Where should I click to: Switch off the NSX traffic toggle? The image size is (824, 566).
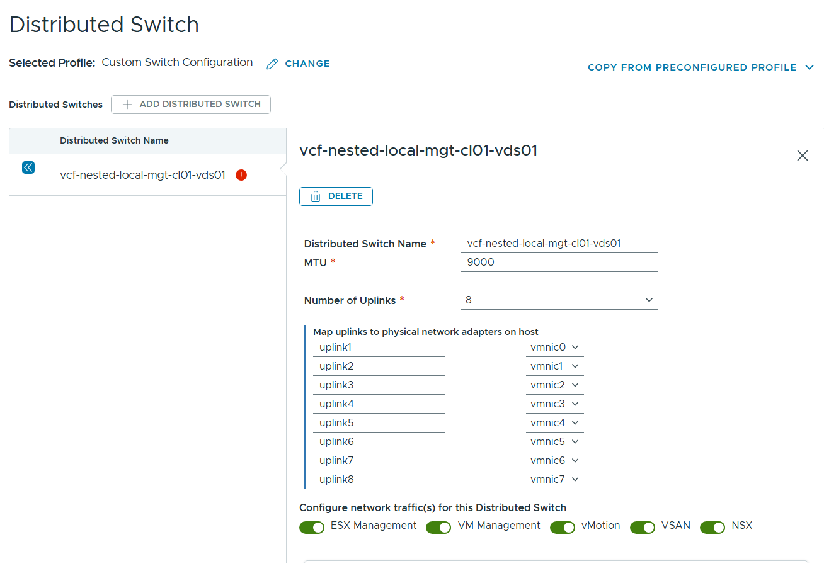tap(712, 527)
